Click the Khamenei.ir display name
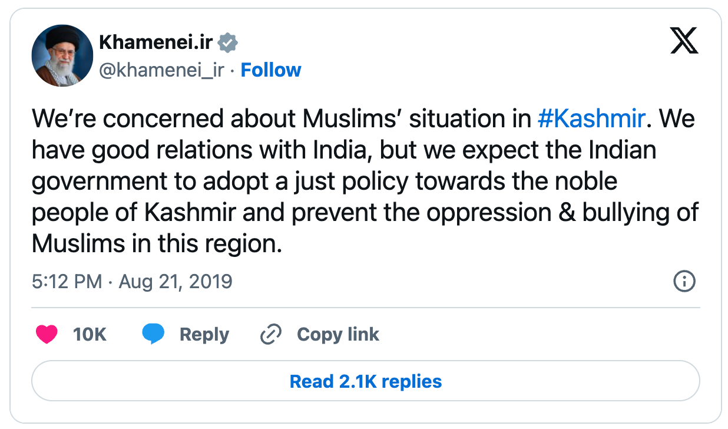 (x=155, y=42)
